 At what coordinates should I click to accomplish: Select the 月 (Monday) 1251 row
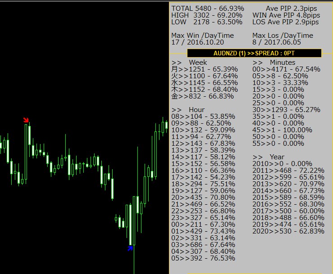pyautogui.click(x=205, y=69)
